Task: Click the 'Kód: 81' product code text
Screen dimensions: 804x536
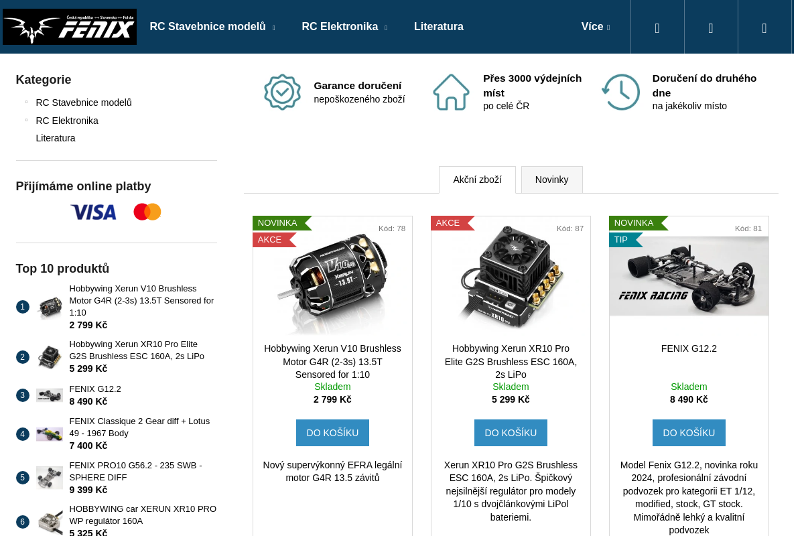Action: [x=748, y=228]
